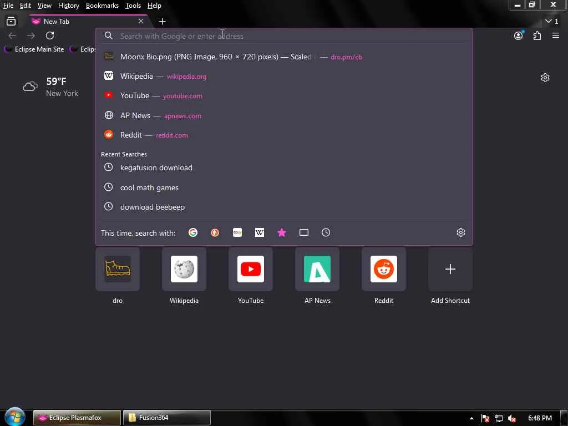Search History with the clock icon
This screenshot has height=426, width=568.
(326, 232)
